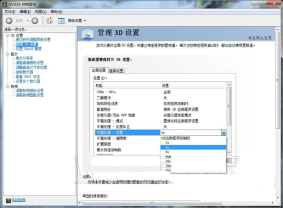This screenshot has width=283, height=208.
Task: Click the settings list scrollbar up arrow
Action: click(229, 85)
